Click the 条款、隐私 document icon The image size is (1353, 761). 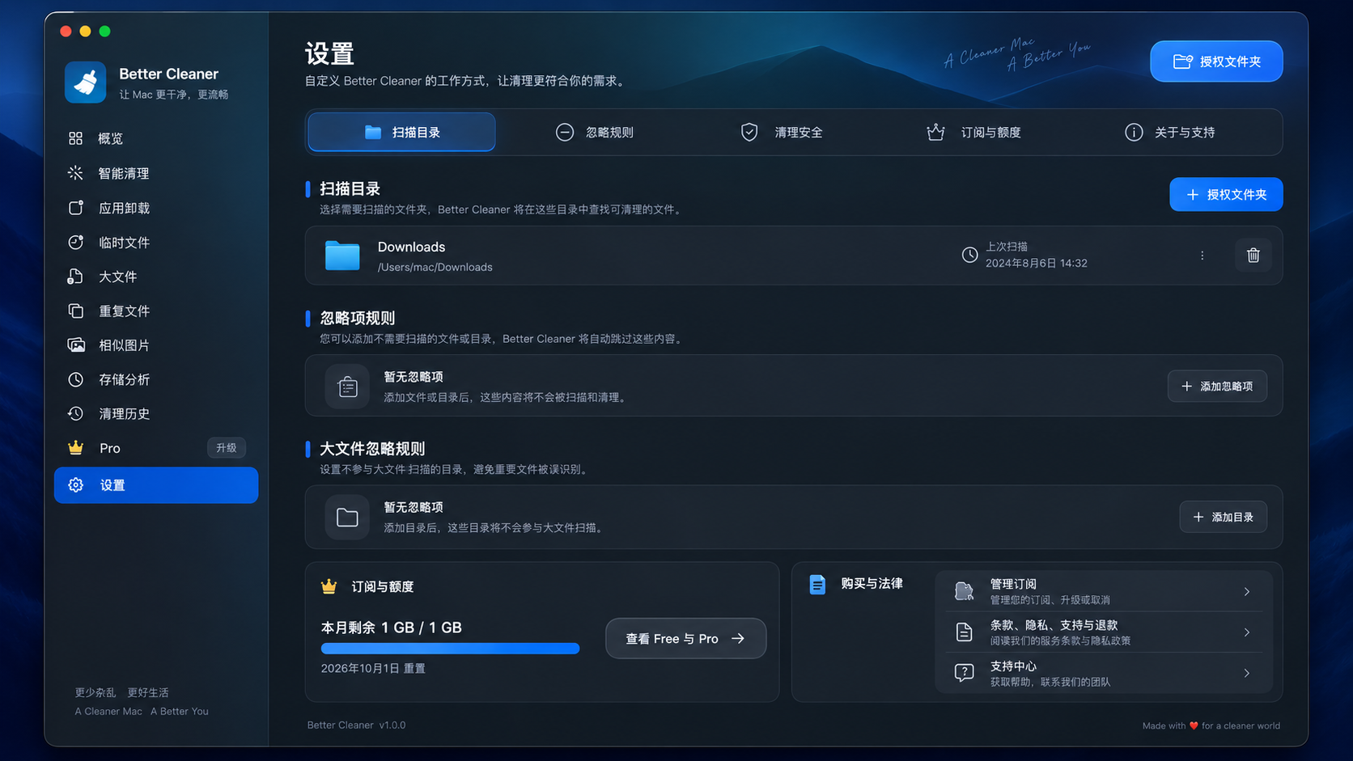[x=964, y=632]
